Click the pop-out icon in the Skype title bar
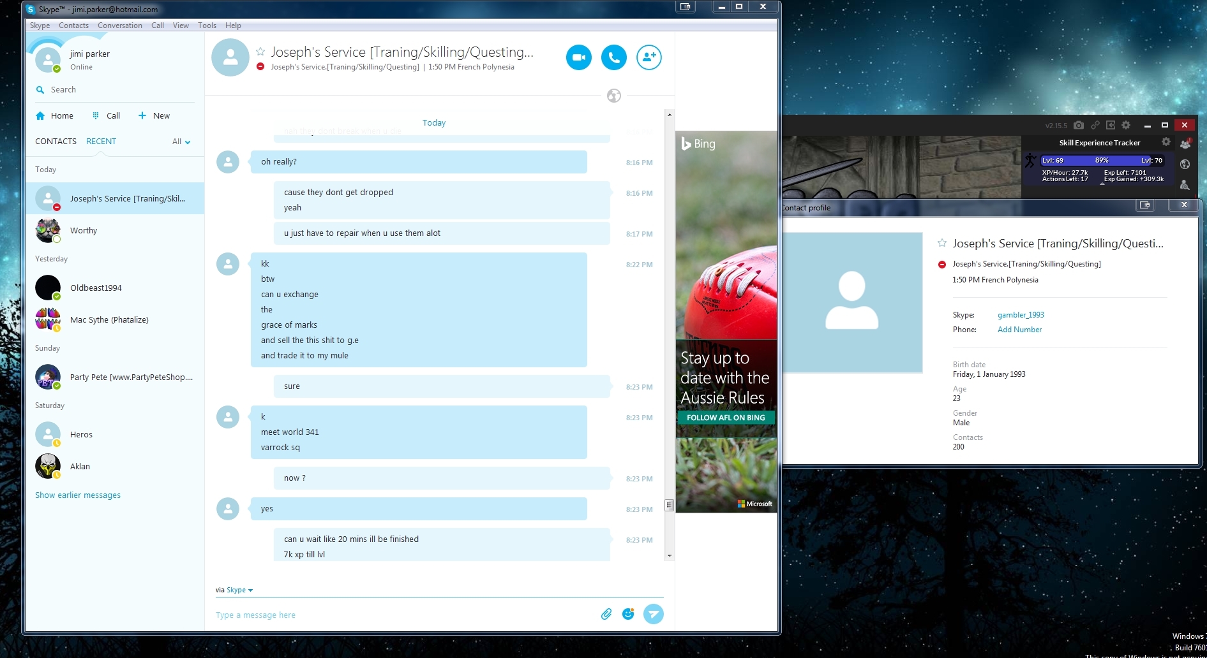This screenshot has height=658, width=1207. 686,7
